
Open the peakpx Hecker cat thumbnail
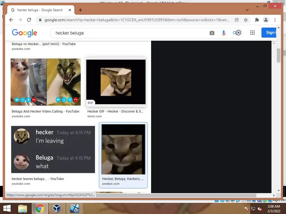click(x=123, y=149)
